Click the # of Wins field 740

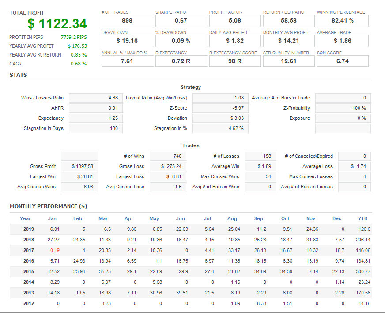click(x=168, y=156)
